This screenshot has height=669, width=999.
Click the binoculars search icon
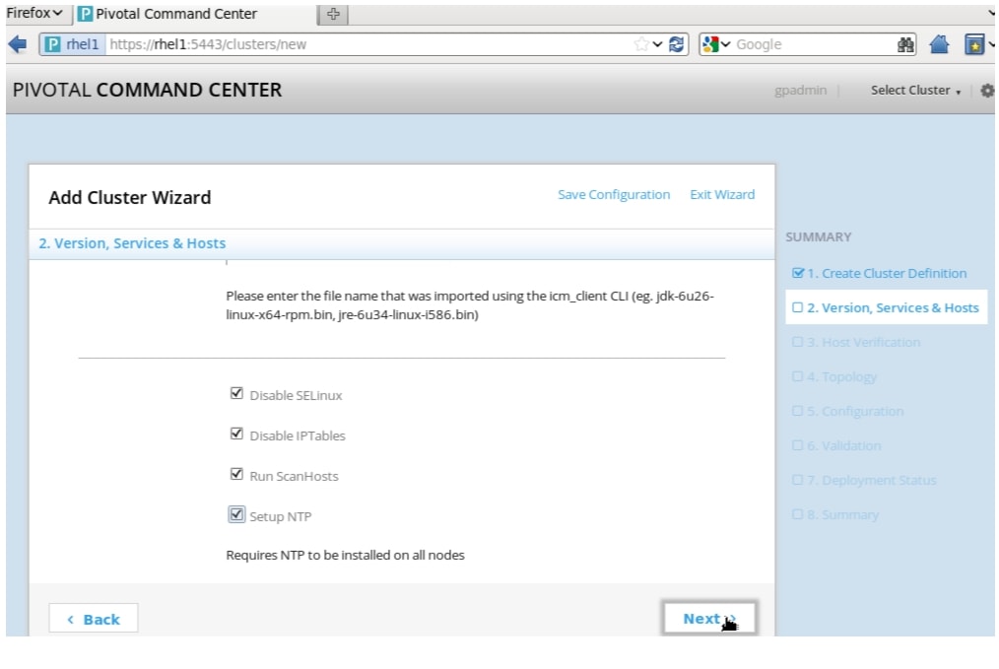pyautogui.click(x=905, y=44)
